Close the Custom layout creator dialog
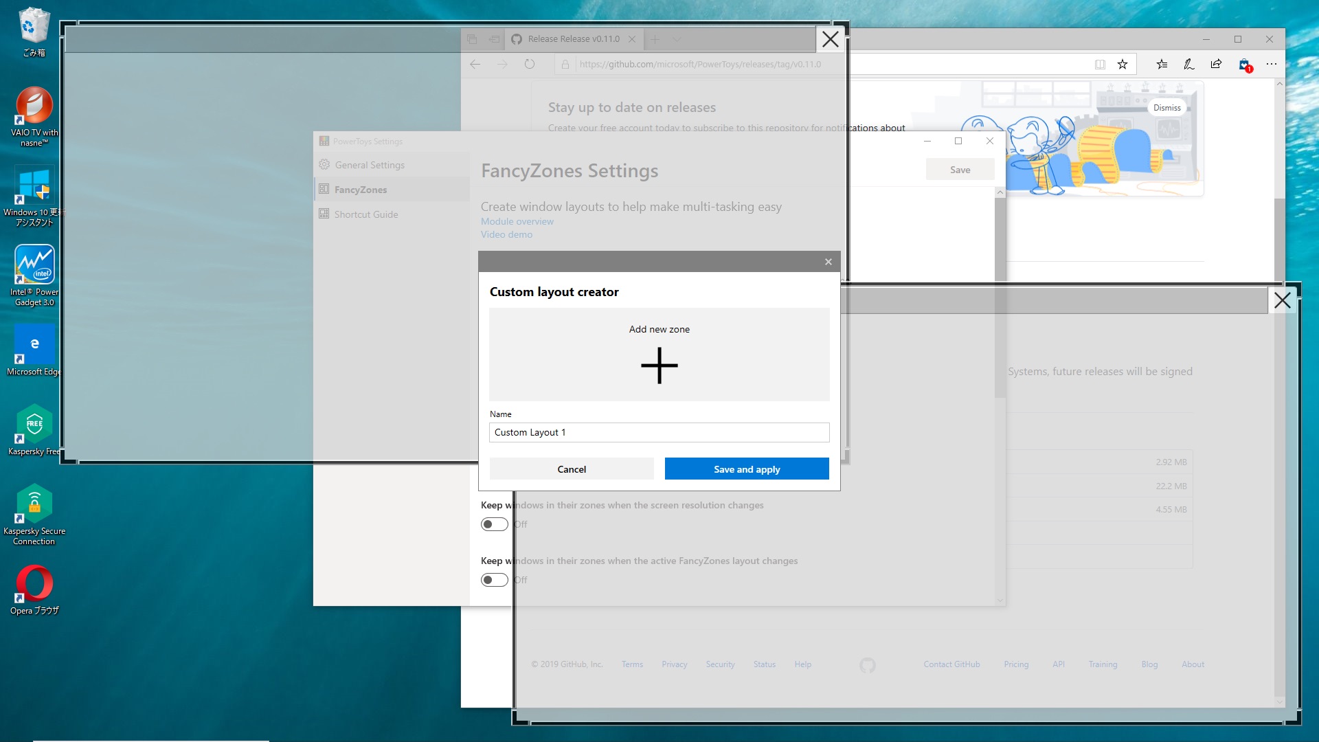This screenshot has width=1319, height=742. (x=828, y=262)
